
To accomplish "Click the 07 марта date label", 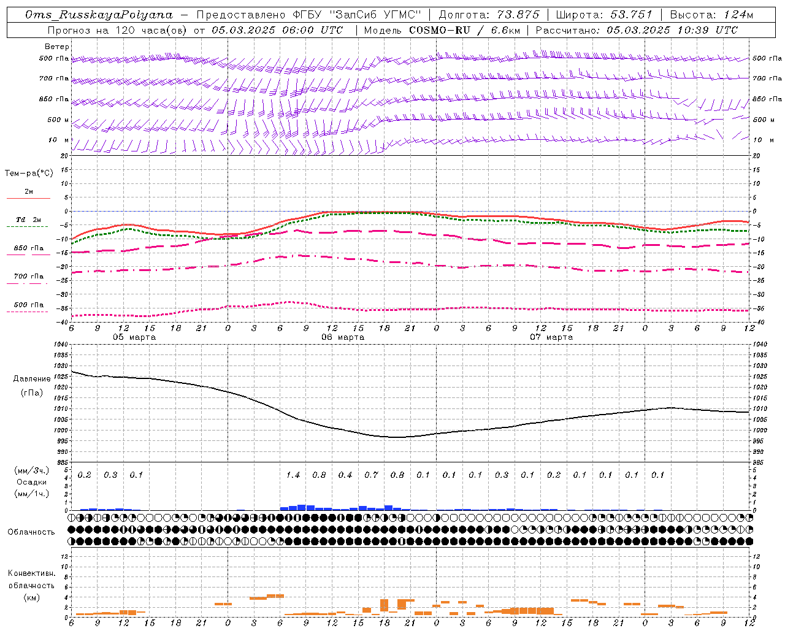I will coord(551,337).
